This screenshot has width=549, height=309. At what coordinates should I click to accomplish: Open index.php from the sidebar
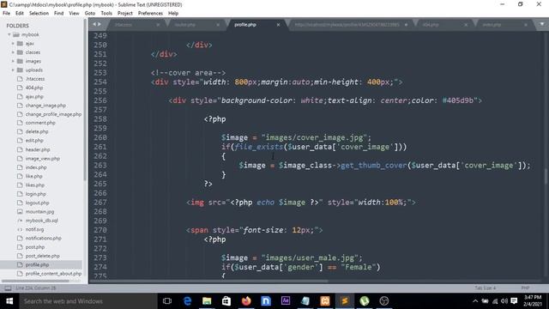(x=36, y=167)
